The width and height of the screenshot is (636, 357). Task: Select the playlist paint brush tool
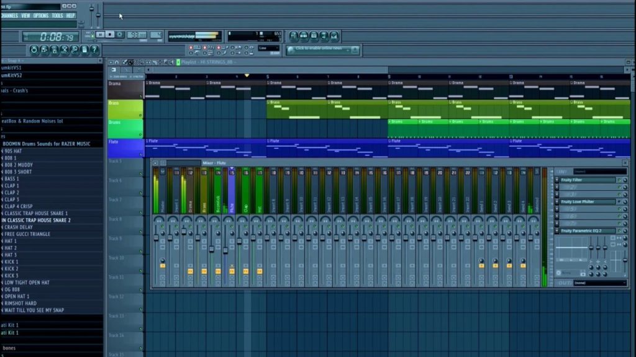[130, 63]
